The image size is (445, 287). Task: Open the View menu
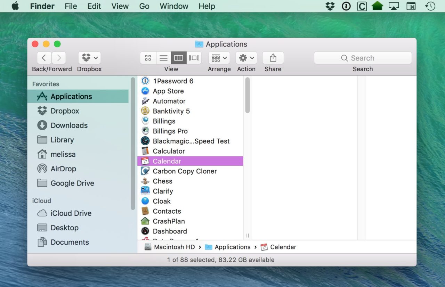tap(120, 6)
